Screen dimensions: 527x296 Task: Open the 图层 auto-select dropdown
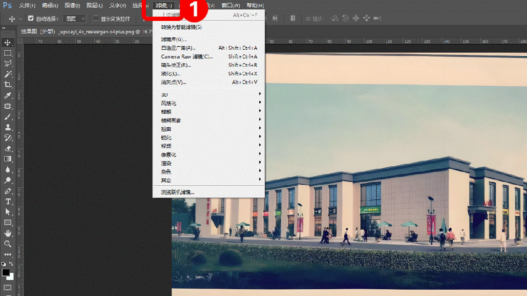pyautogui.click(x=74, y=19)
